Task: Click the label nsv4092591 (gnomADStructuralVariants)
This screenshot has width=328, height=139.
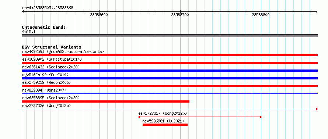Action: (x=63, y=51)
